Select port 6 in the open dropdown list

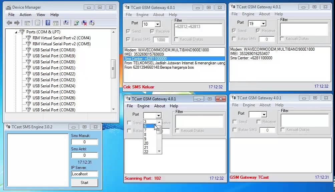[x=150, y=126]
